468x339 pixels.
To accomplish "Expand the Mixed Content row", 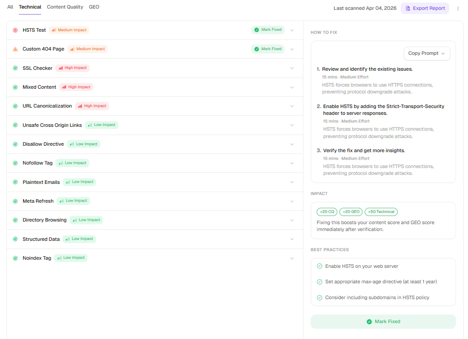I will 292,87.
